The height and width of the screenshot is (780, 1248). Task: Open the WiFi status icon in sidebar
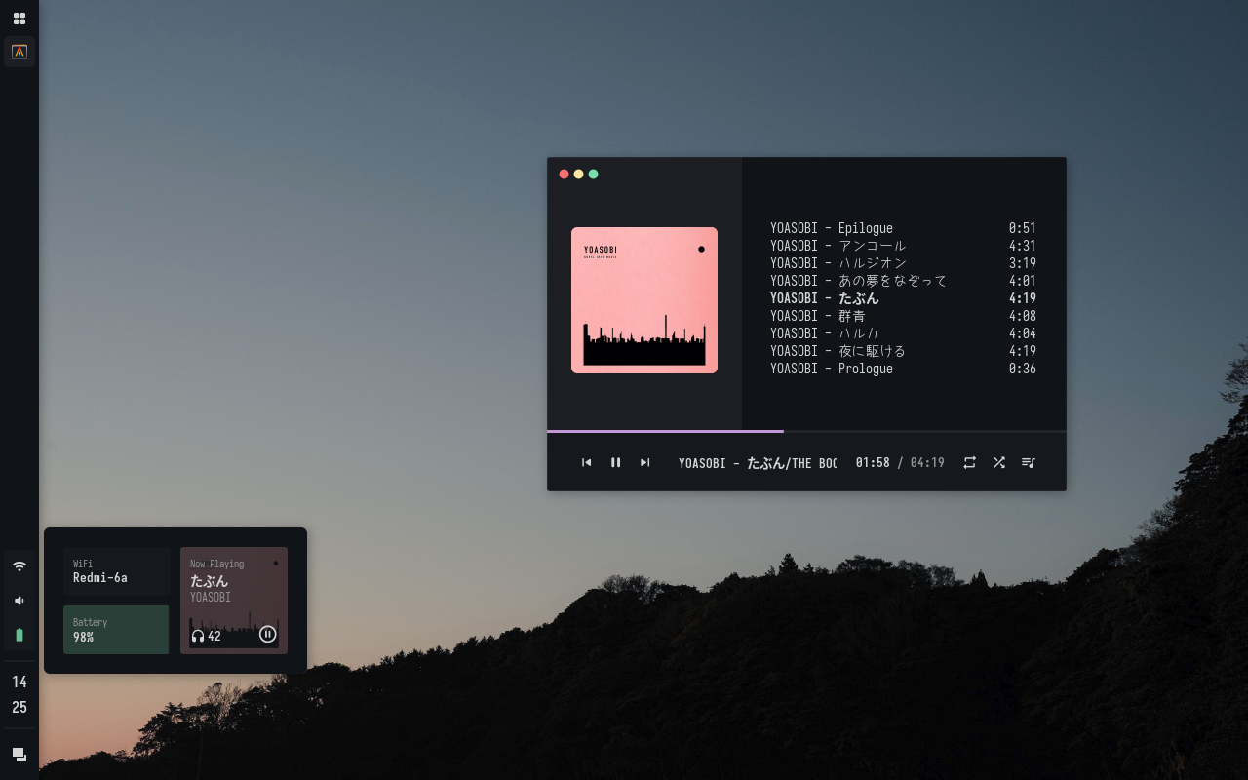click(19, 565)
